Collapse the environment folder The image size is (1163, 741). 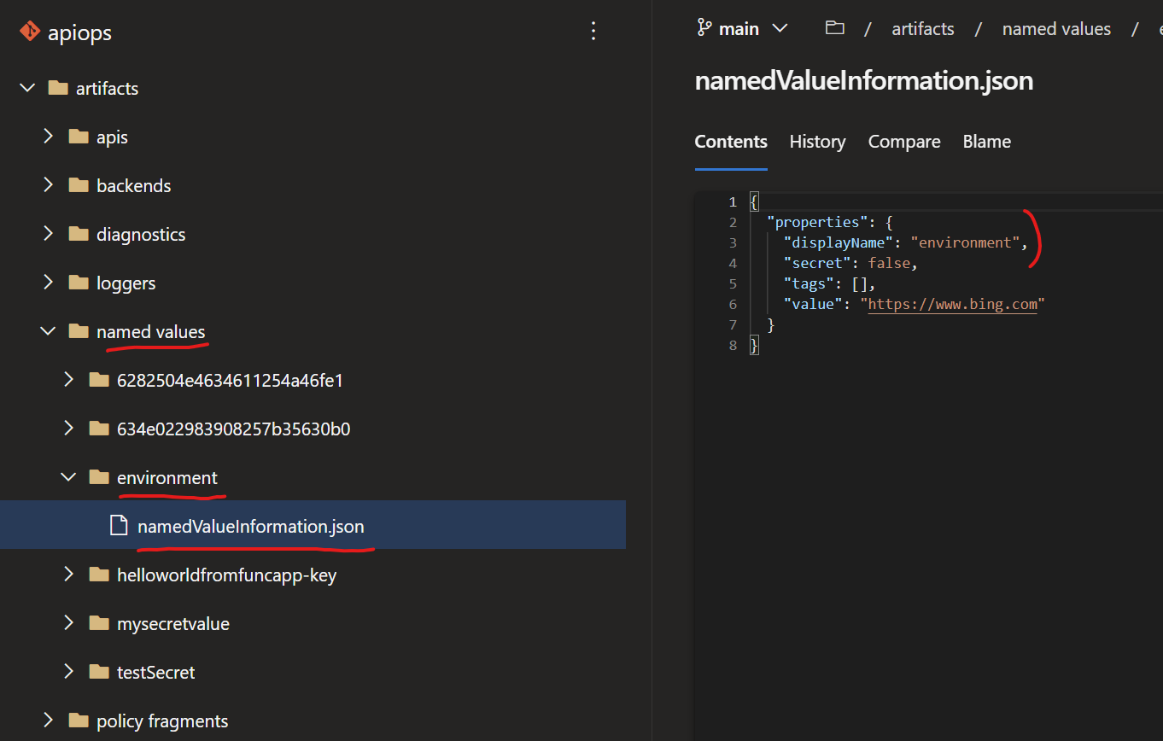pos(68,476)
